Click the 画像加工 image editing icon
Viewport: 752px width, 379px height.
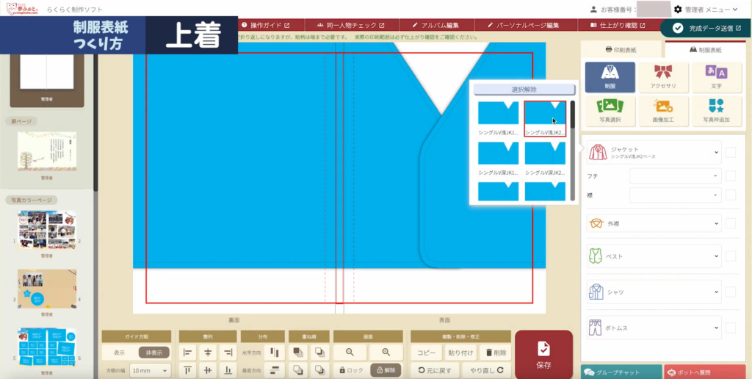(663, 110)
